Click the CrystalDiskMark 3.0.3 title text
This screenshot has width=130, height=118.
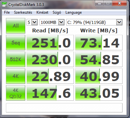[26, 5]
